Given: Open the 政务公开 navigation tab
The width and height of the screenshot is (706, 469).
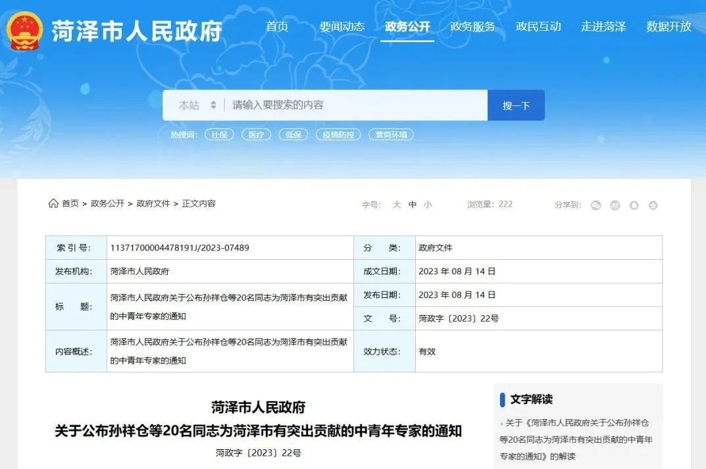Looking at the screenshot, I should click(407, 27).
